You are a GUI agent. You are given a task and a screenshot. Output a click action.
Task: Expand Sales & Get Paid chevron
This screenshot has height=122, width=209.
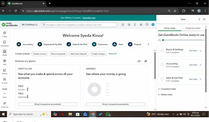(x=201, y=79)
